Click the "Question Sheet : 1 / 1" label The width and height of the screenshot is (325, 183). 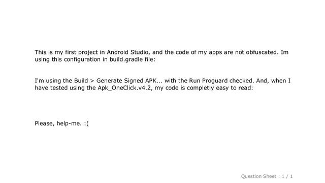click(x=267, y=176)
